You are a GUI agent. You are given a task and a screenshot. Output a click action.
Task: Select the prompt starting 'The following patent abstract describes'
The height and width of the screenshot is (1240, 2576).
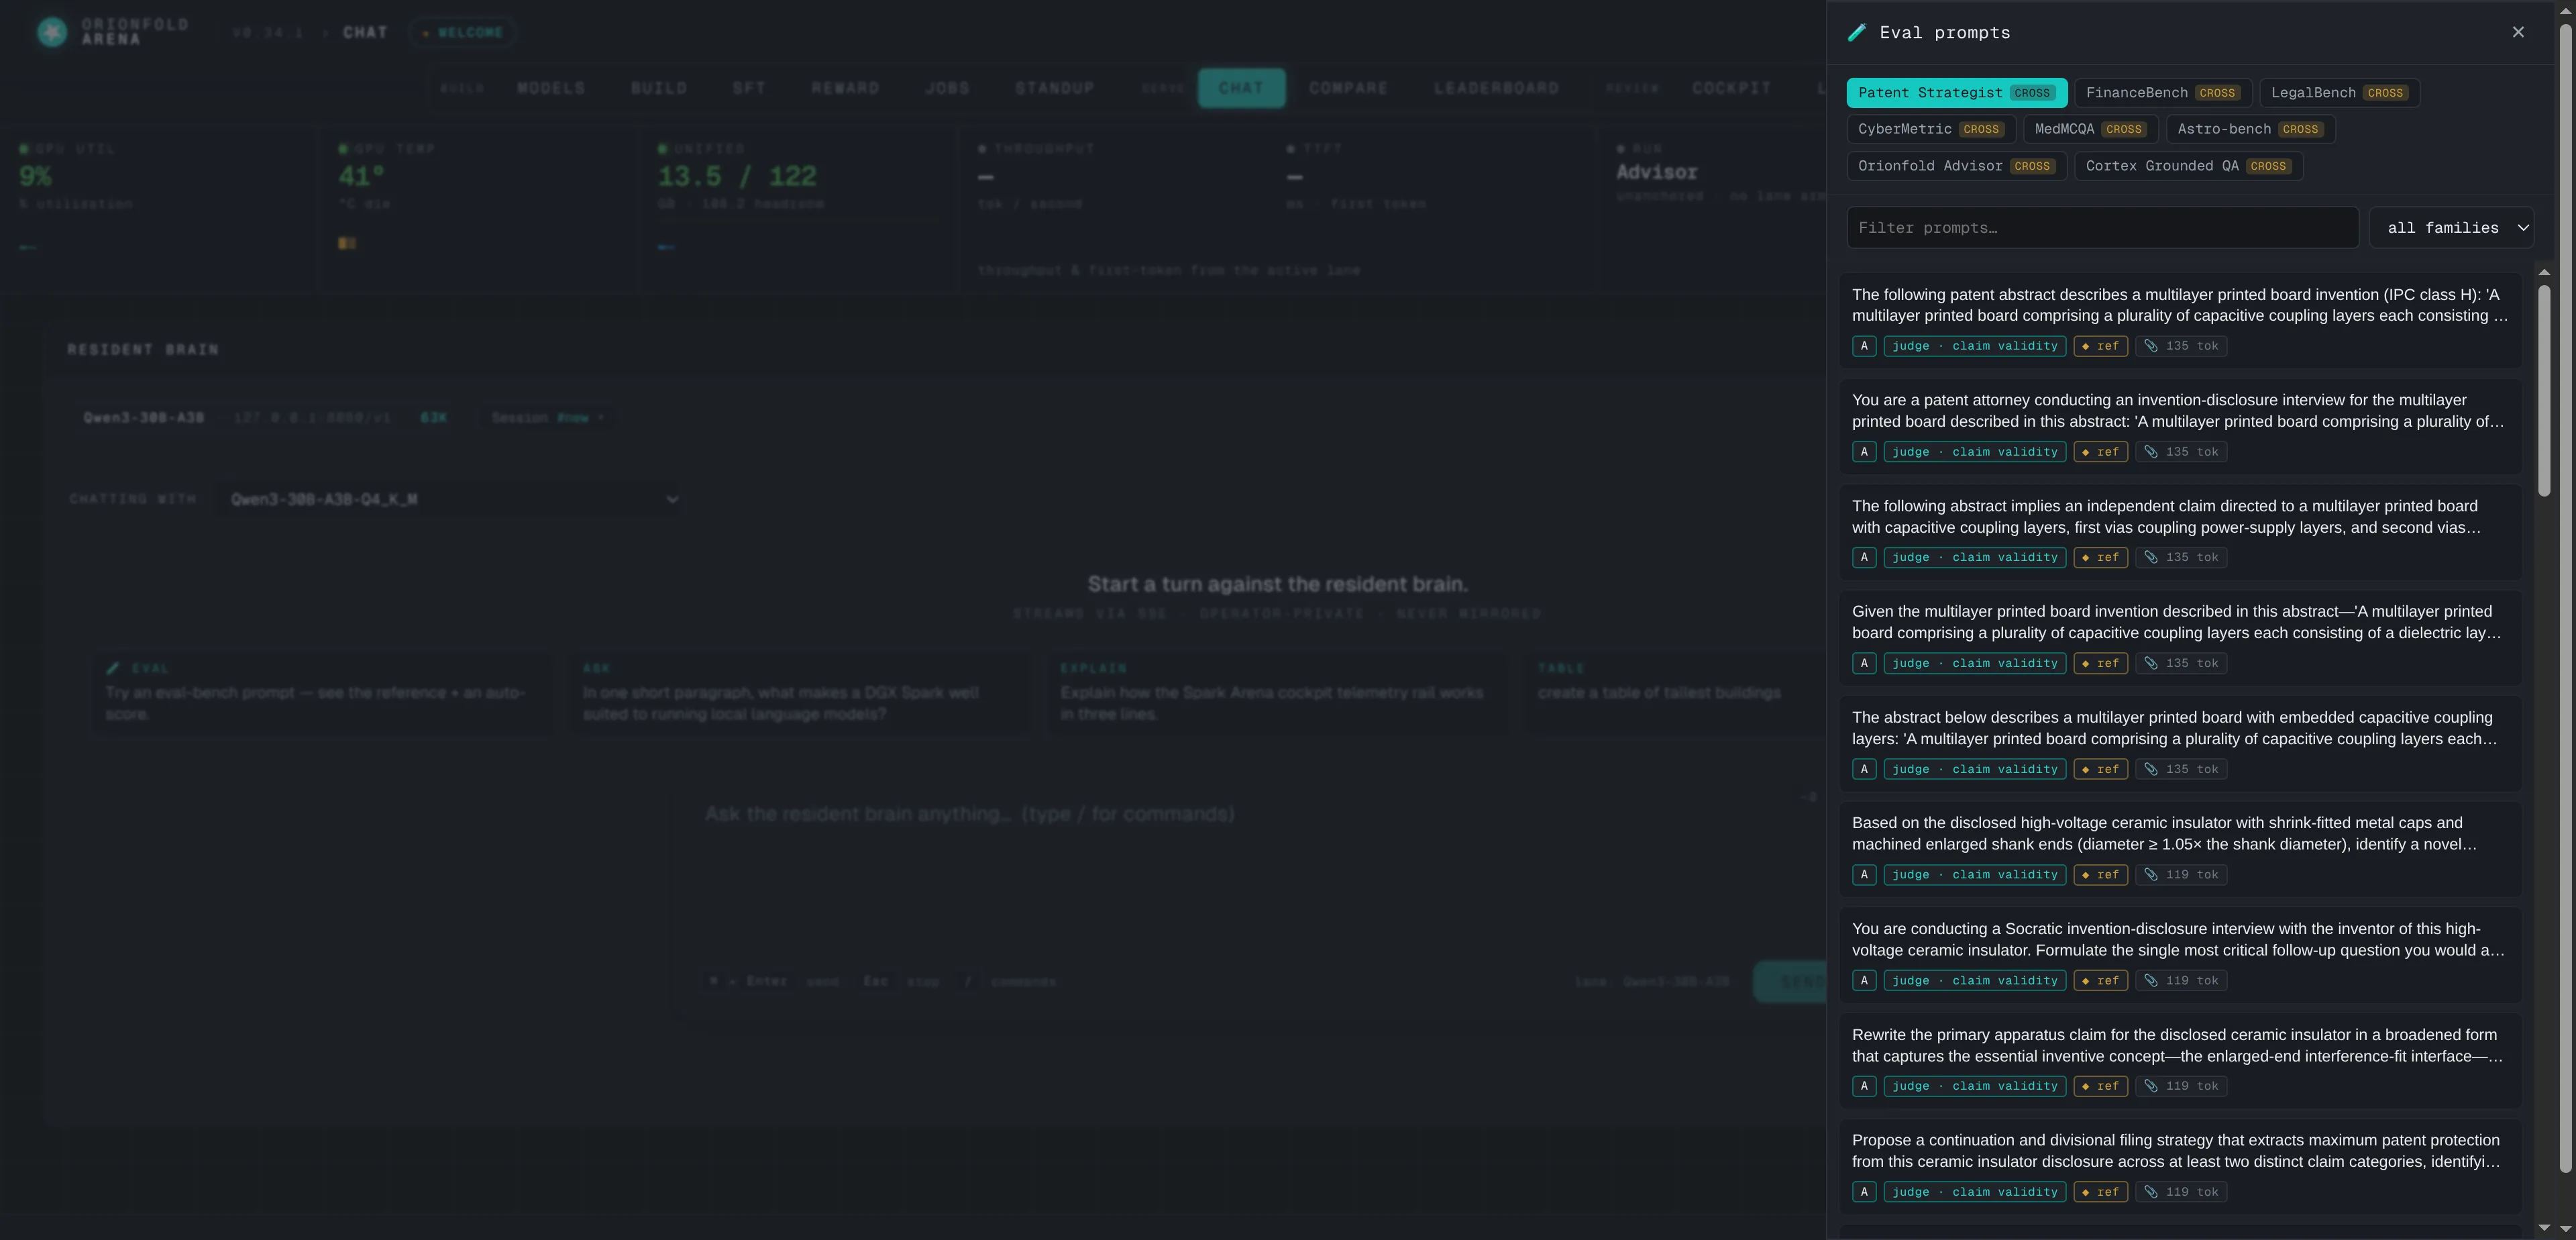coord(2180,320)
